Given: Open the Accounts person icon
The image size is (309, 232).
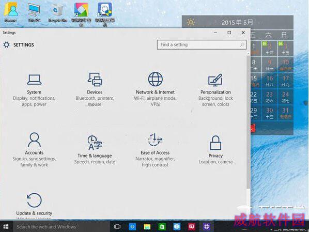Looking at the screenshot, I should [x=34, y=140].
